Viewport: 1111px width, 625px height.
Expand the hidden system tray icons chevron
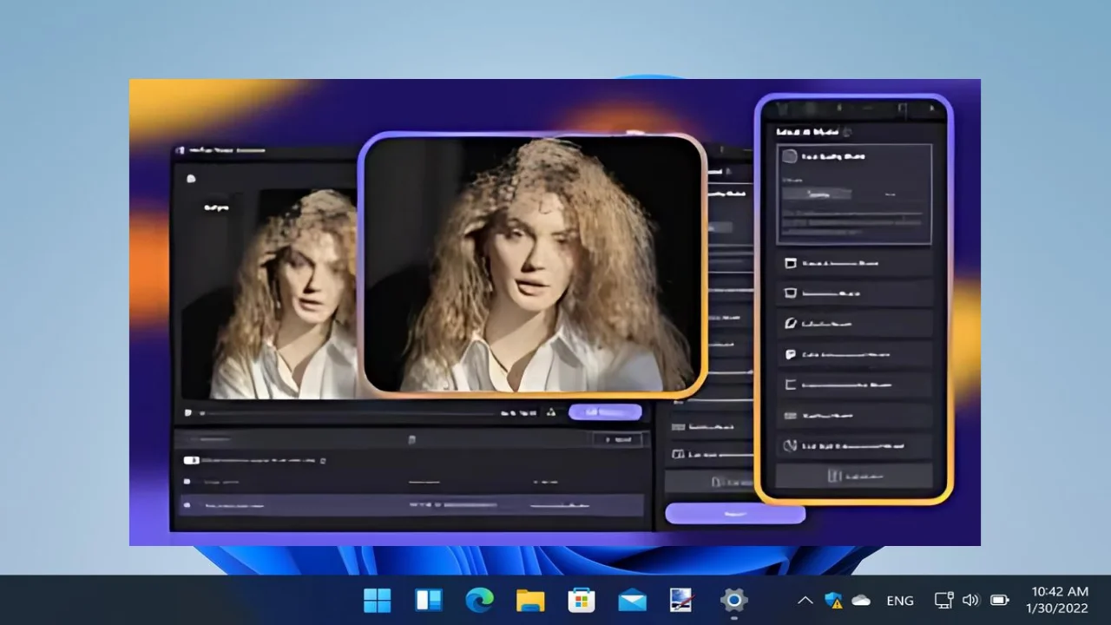coord(805,600)
